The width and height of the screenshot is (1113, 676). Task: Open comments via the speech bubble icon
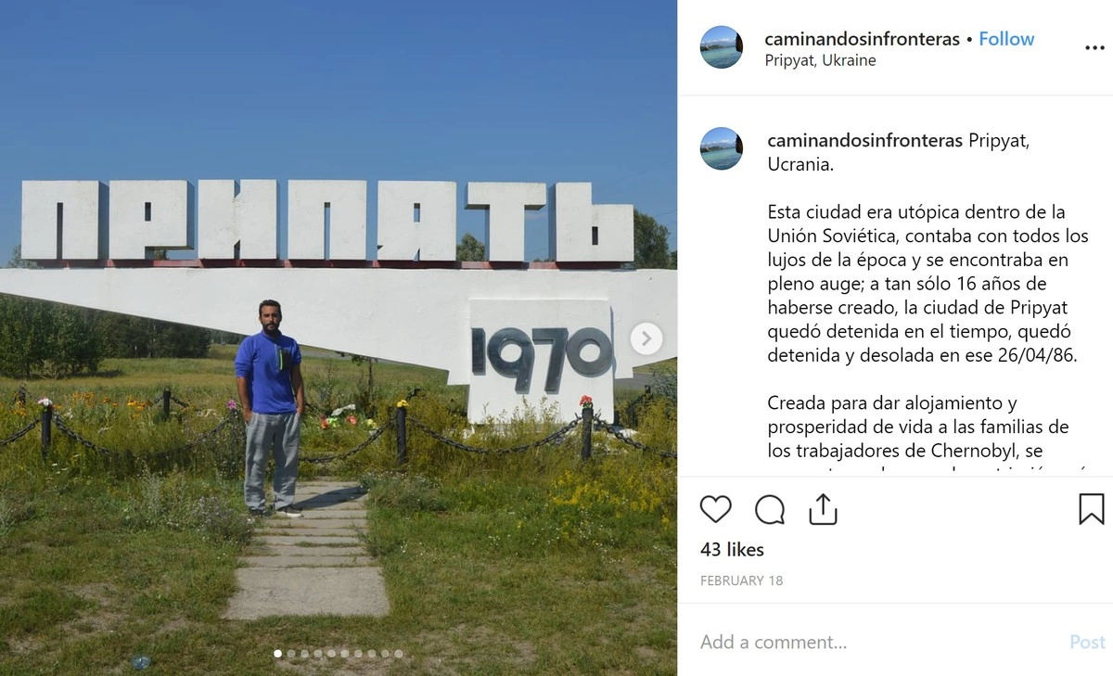(x=770, y=509)
